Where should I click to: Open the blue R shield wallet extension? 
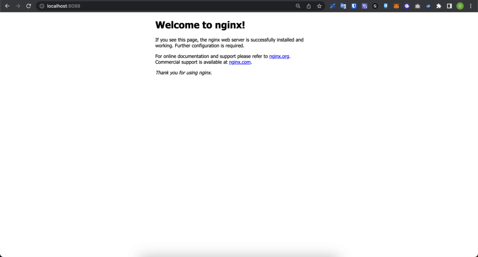point(386,6)
